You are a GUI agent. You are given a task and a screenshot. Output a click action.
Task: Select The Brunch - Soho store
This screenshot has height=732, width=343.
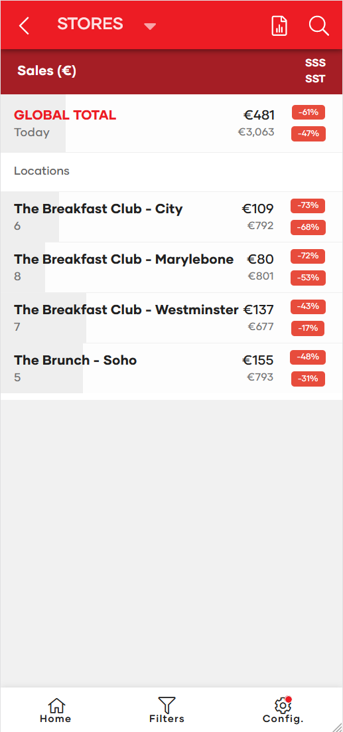pos(171,369)
